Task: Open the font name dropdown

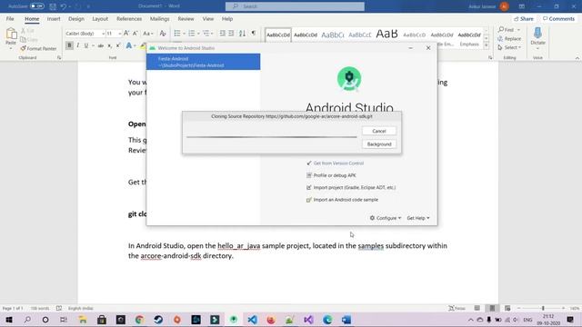Action: tap(103, 34)
